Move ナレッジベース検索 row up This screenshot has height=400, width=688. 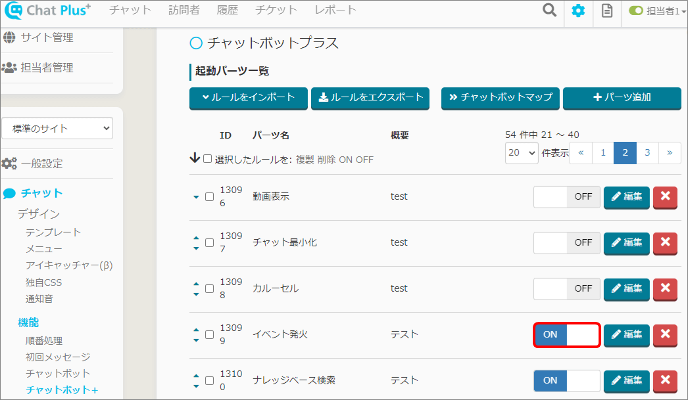click(196, 376)
